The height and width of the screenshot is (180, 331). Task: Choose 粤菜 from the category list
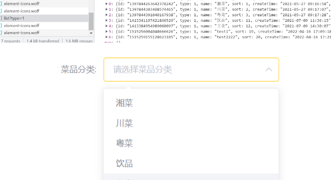191,143
